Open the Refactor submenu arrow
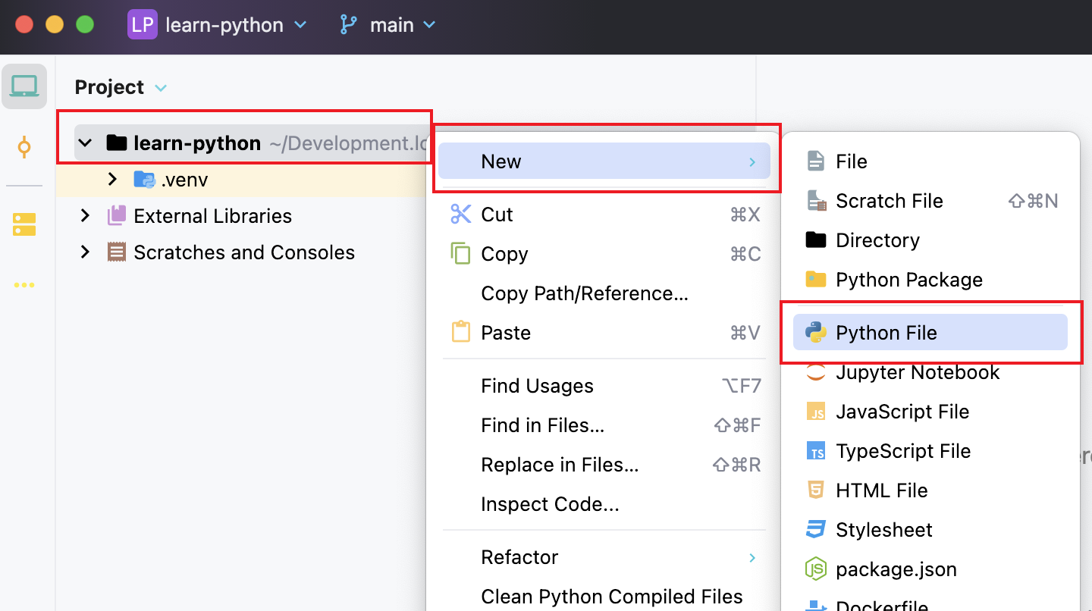The height and width of the screenshot is (611, 1092). [752, 557]
